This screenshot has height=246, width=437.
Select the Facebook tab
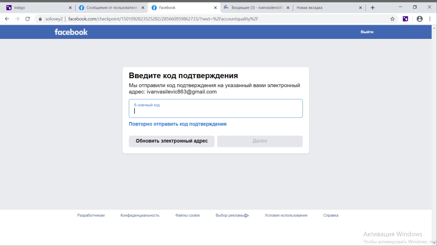(x=184, y=8)
